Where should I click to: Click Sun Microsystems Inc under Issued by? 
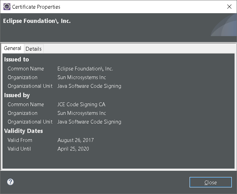pos(82,113)
